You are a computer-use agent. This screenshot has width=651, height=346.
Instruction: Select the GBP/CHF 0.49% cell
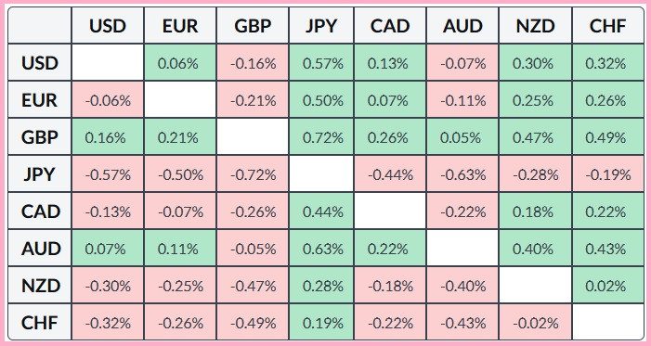pos(608,137)
